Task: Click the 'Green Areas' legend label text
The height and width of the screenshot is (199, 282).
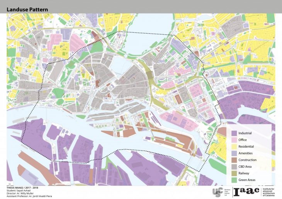Action: point(247,181)
